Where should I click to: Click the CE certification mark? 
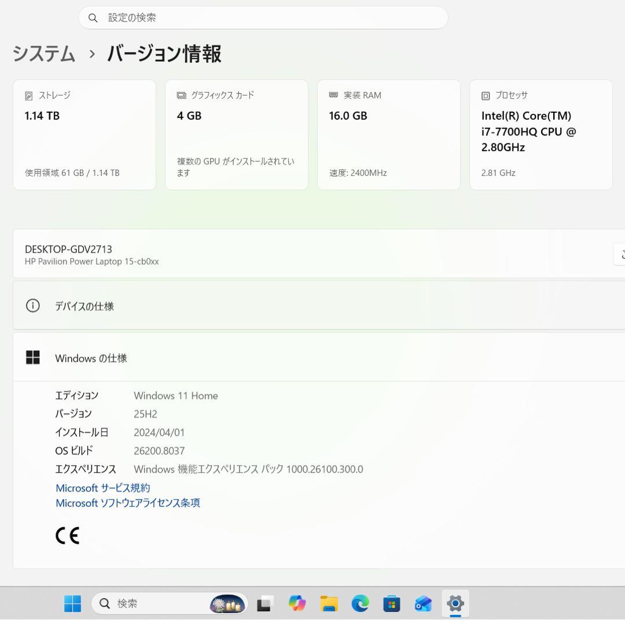pos(67,535)
